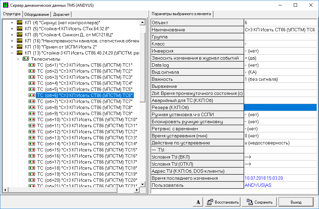Click the Восстановить button
The image size is (319, 209).
coord(223,202)
